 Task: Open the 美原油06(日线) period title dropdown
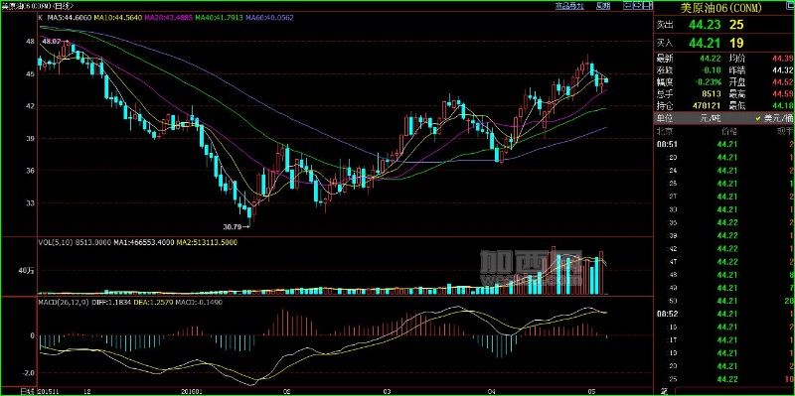point(37,6)
